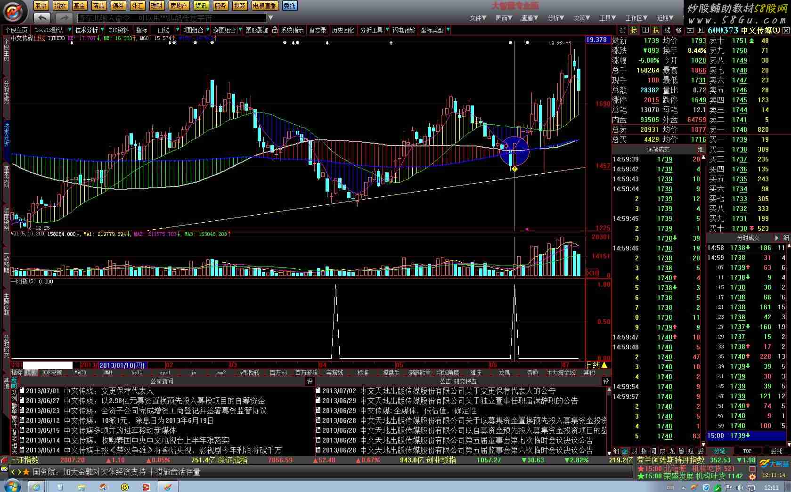The image size is (791, 492).
Task: Expand the command input dropdown arrow
Action: tap(270, 18)
